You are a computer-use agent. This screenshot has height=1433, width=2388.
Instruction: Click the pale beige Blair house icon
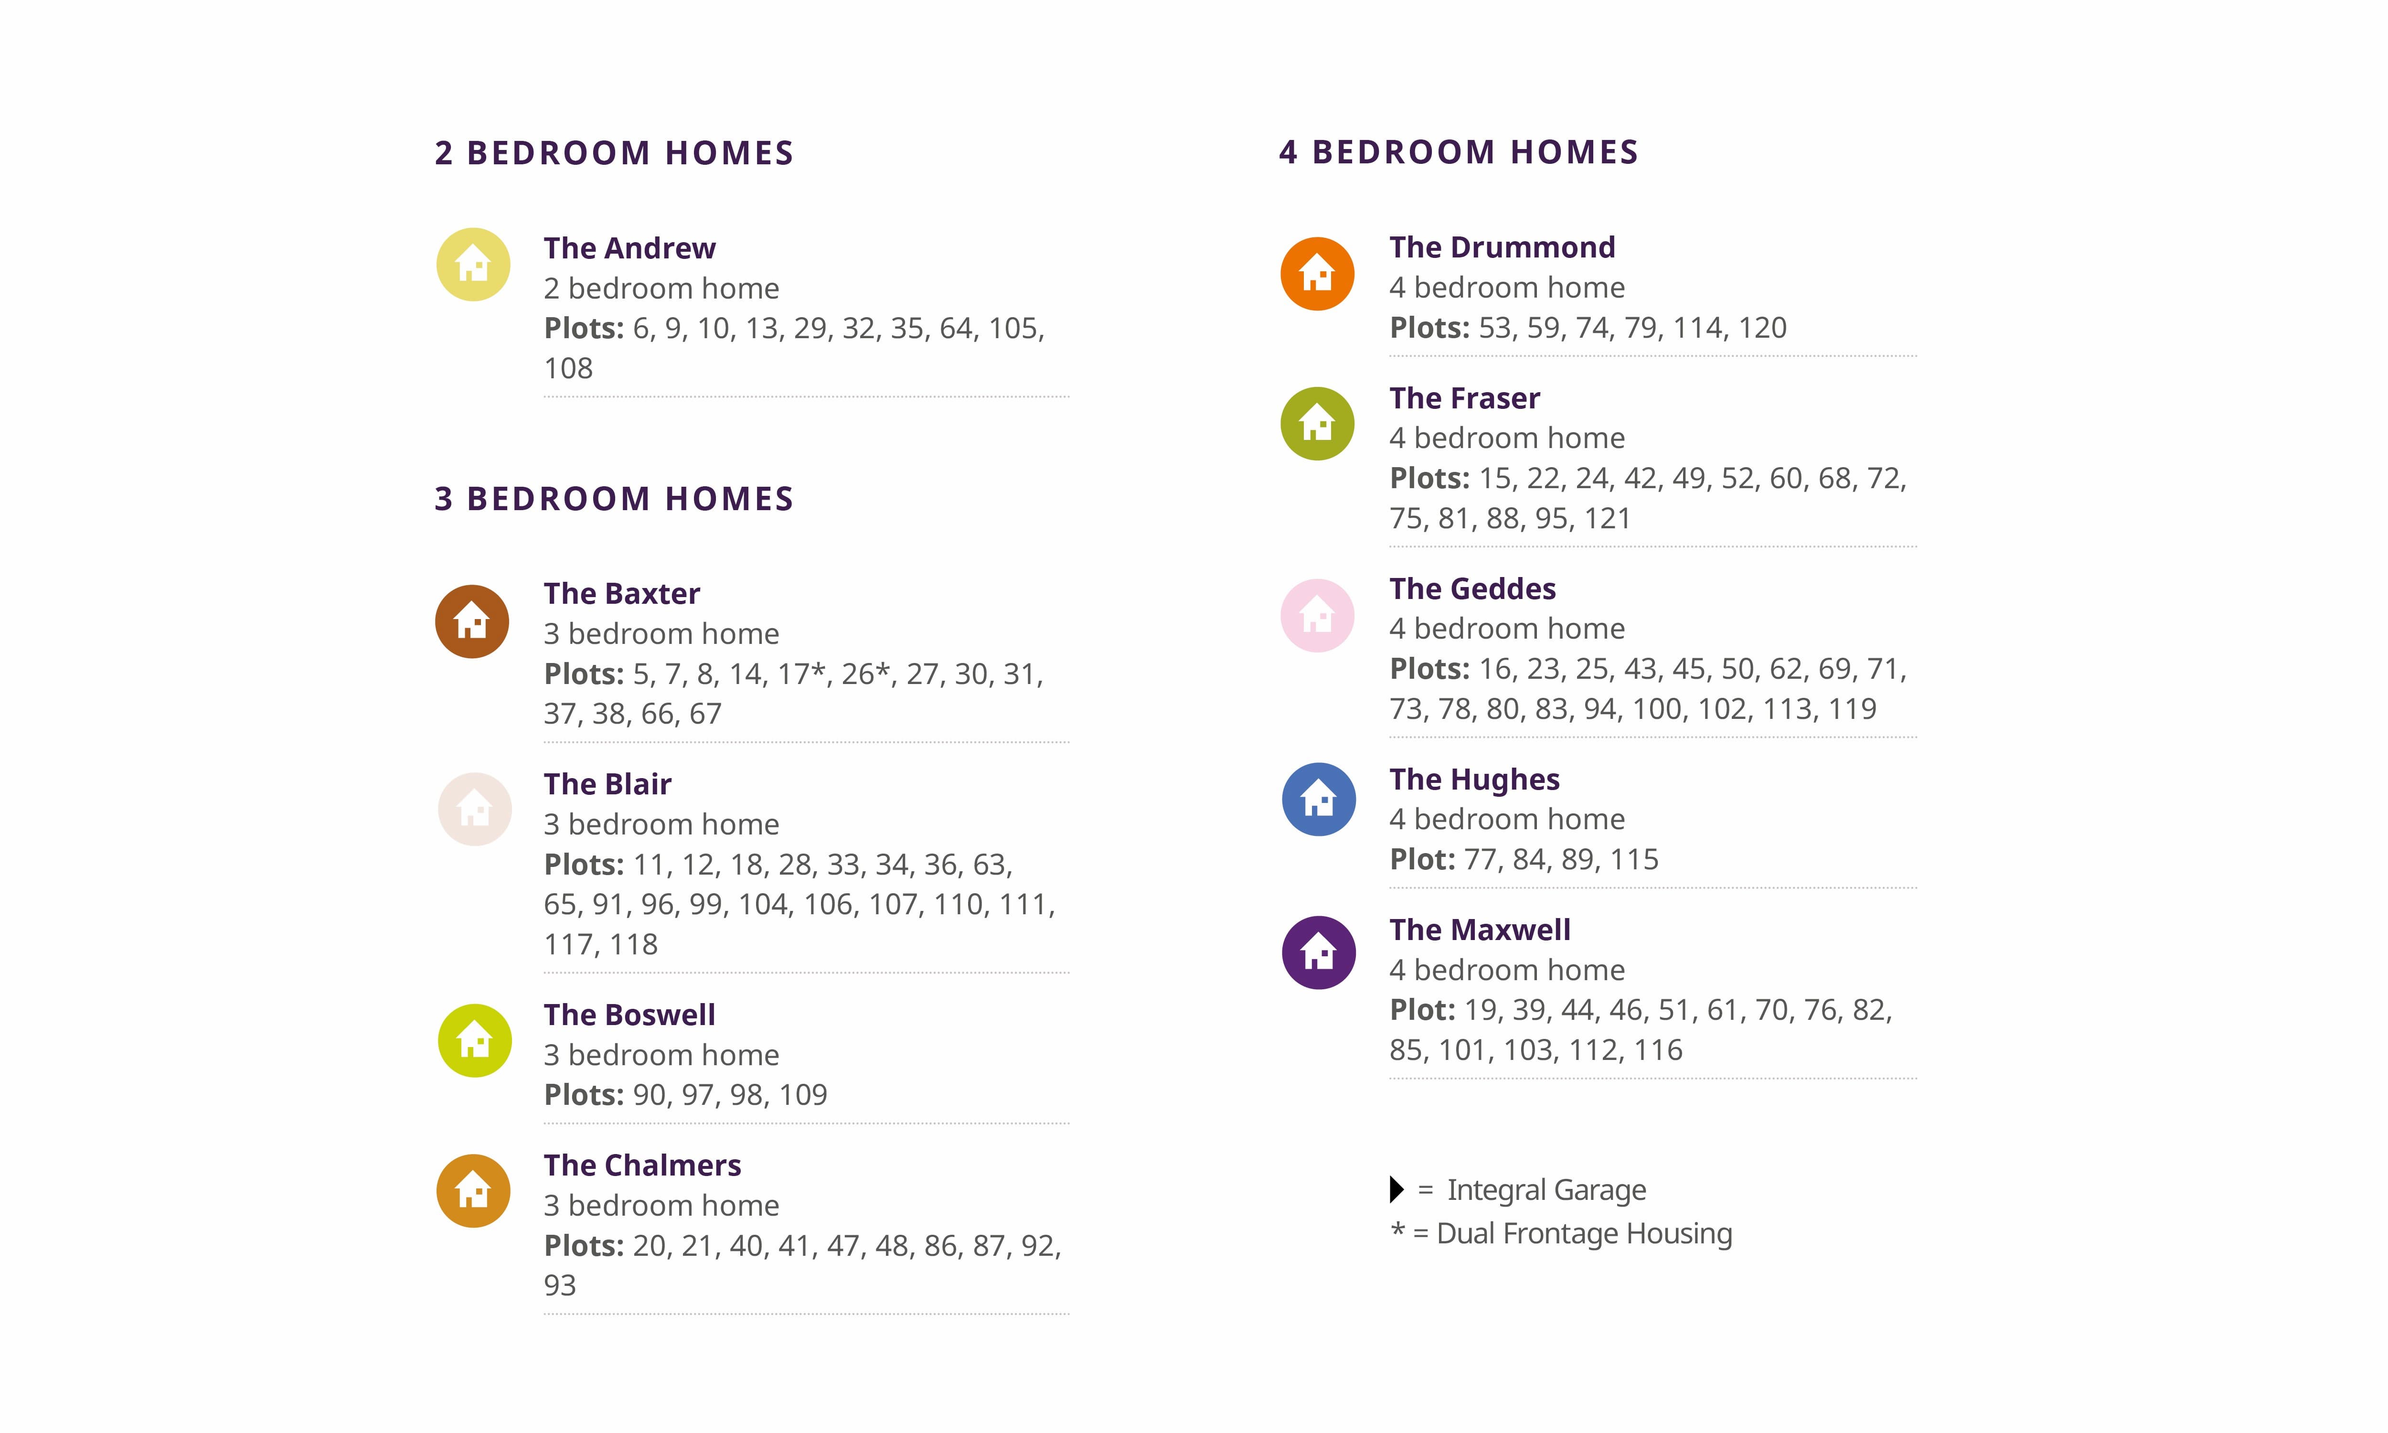[x=474, y=809]
